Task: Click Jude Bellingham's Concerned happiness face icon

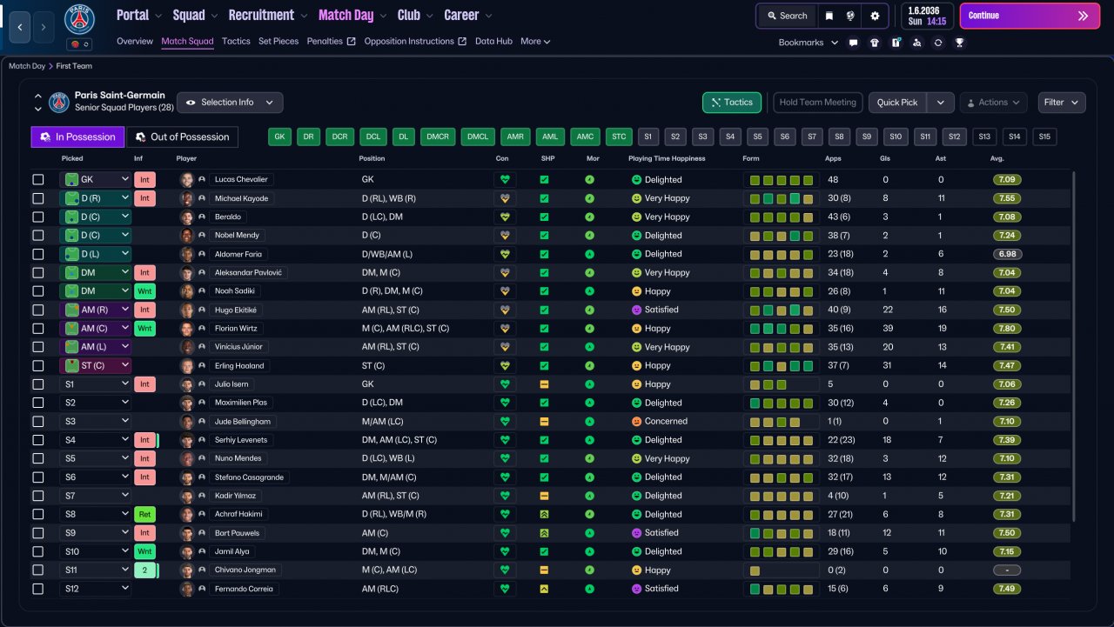Action: pos(636,422)
